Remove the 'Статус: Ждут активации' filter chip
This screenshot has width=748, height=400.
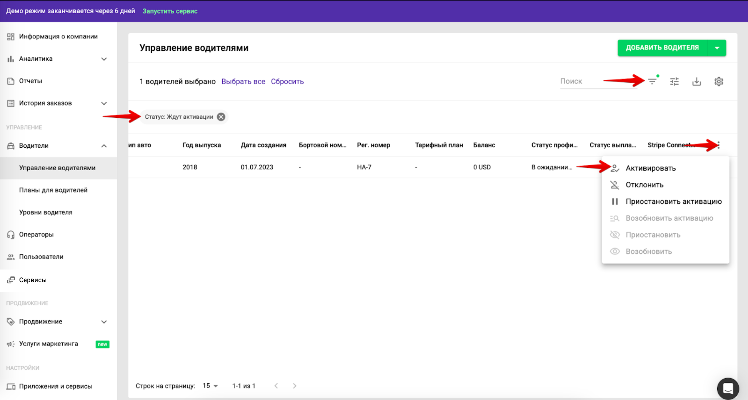point(221,117)
